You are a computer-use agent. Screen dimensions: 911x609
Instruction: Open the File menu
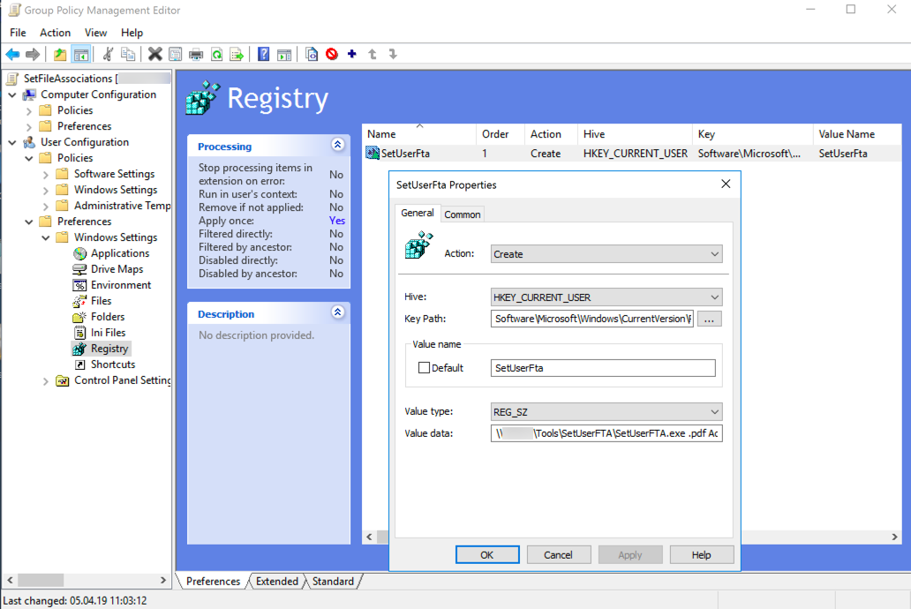coord(18,33)
